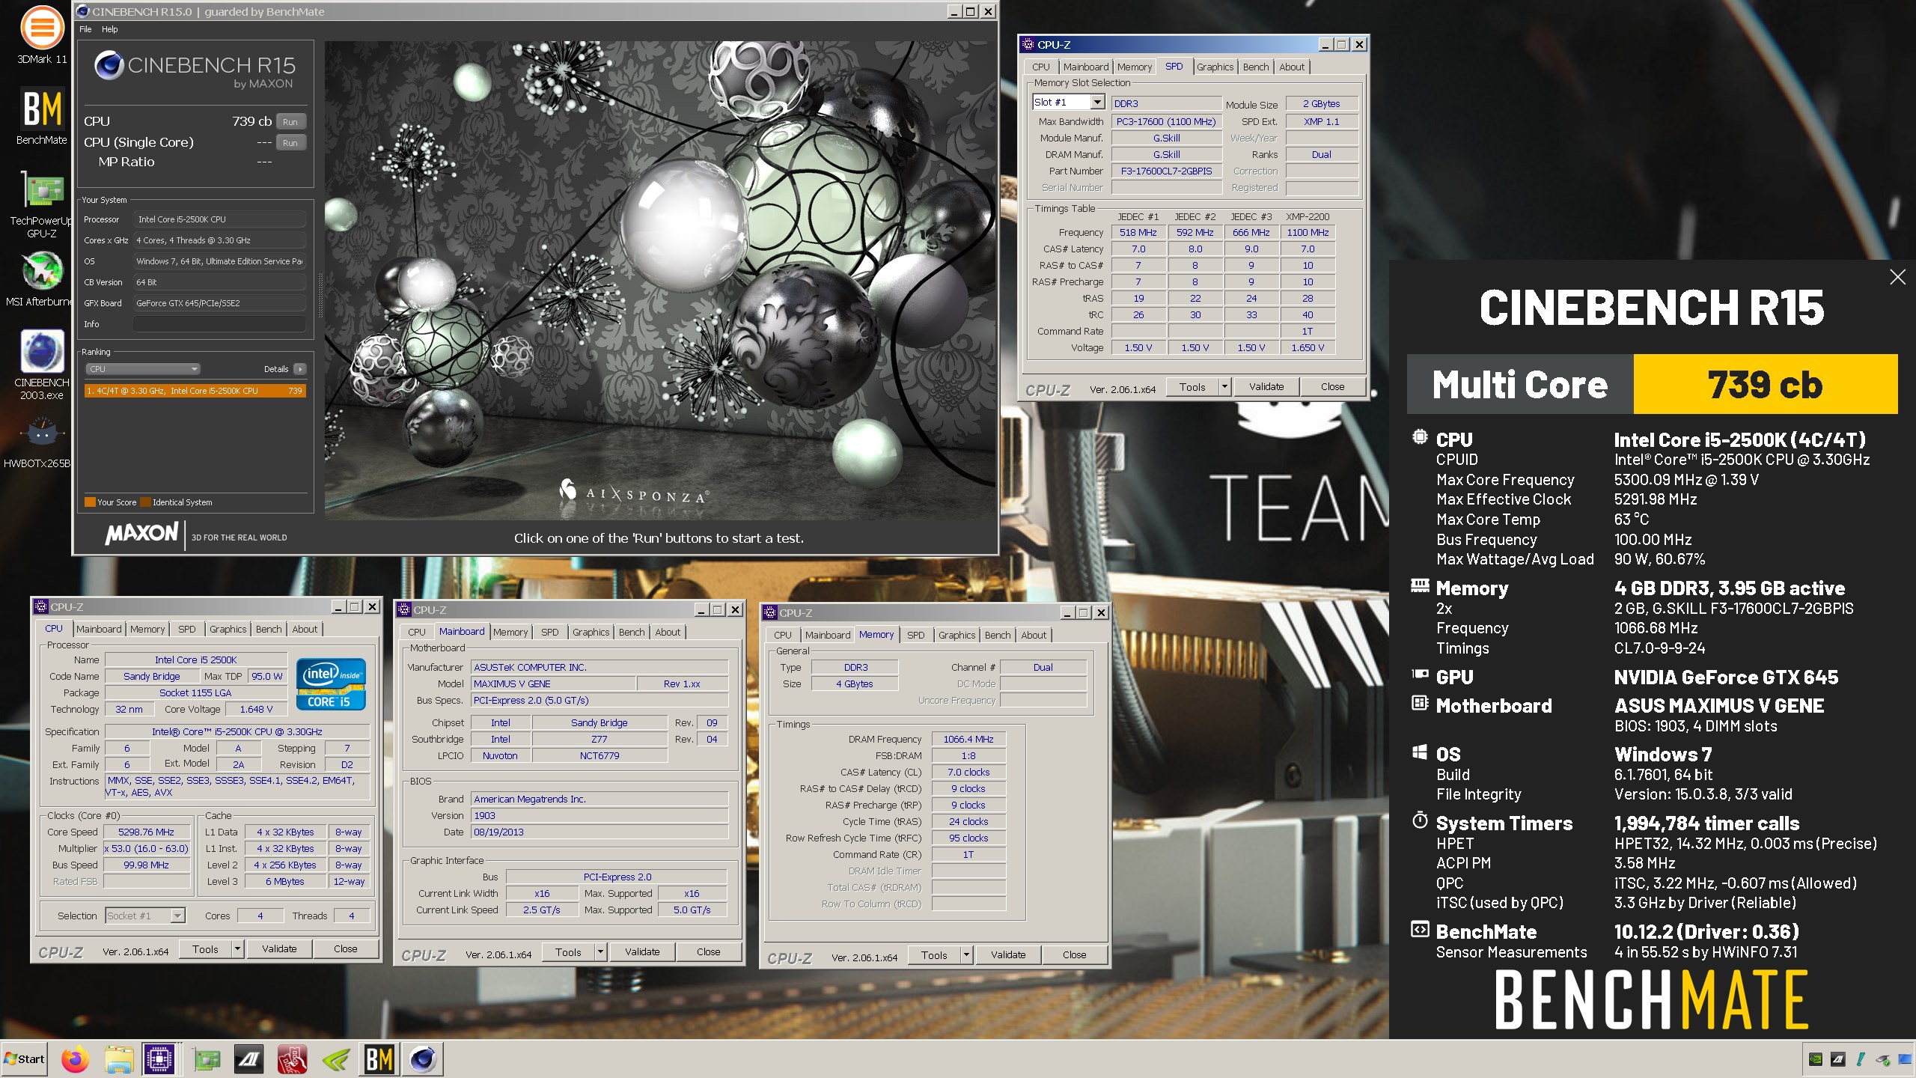Click the Details arrow in Cinebench Ranking
This screenshot has height=1078, width=1916.
(300, 369)
